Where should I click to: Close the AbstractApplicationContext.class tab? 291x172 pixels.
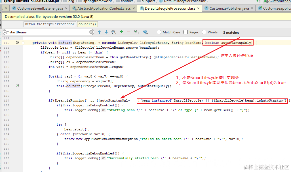[134, 8]
